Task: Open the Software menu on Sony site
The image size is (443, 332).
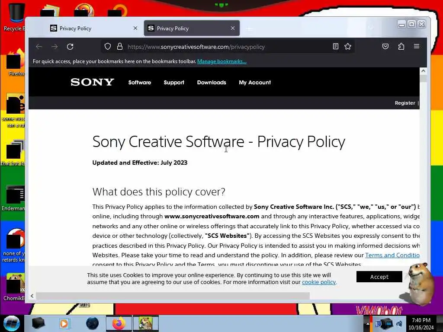Action: (140, 83)
